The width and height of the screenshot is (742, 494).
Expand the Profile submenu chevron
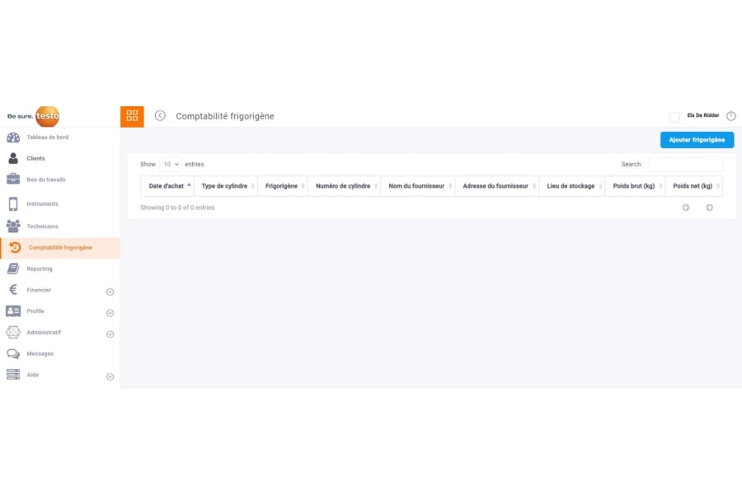[110, 313]
